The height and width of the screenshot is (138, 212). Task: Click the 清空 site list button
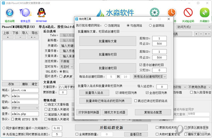point(34,84)
